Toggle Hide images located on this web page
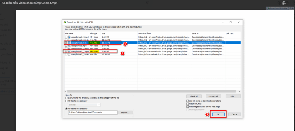The image size is (295, 131). [x=187, y=107]
